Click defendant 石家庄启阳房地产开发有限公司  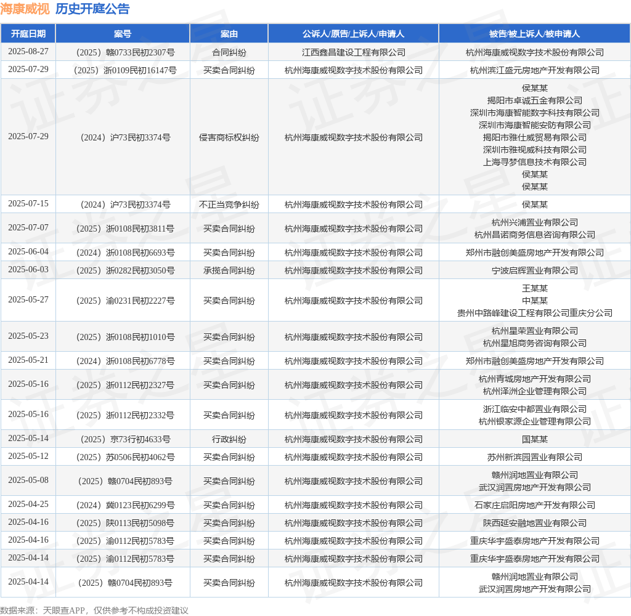coord(534,505)
